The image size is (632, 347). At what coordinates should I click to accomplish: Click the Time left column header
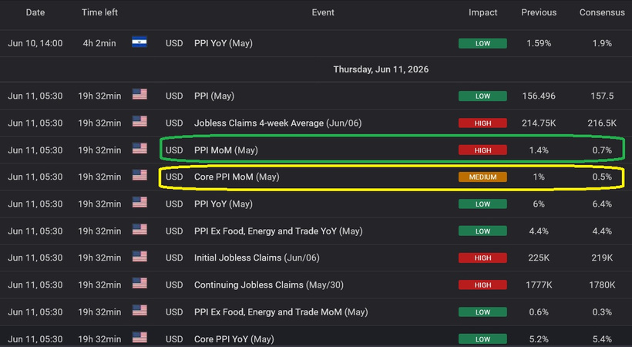coord(99,12)
